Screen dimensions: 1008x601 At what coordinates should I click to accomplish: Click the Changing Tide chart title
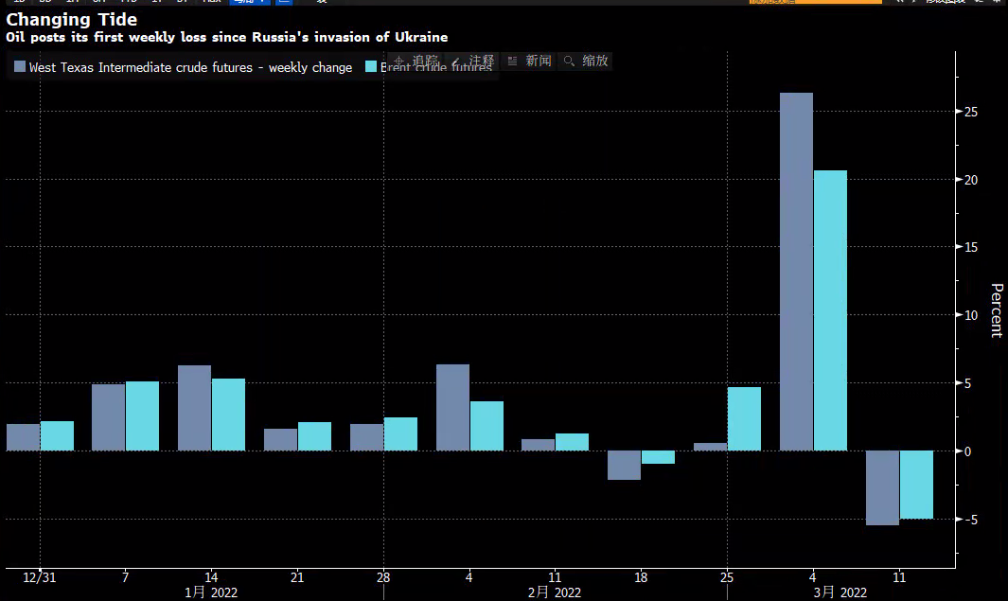tap(72, 20)
